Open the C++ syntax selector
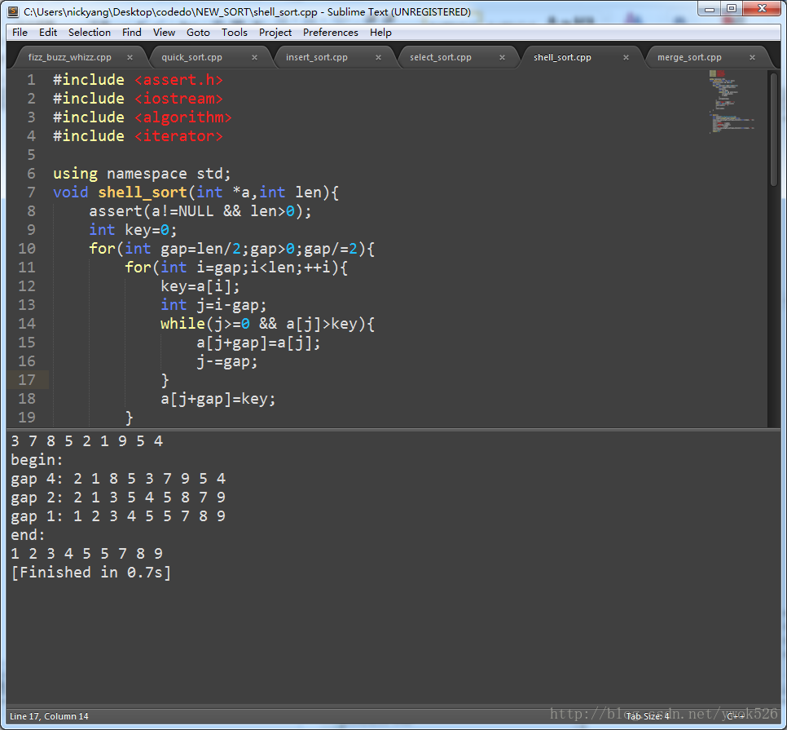Screen dimensions: 787x730 tap(736, 716)
